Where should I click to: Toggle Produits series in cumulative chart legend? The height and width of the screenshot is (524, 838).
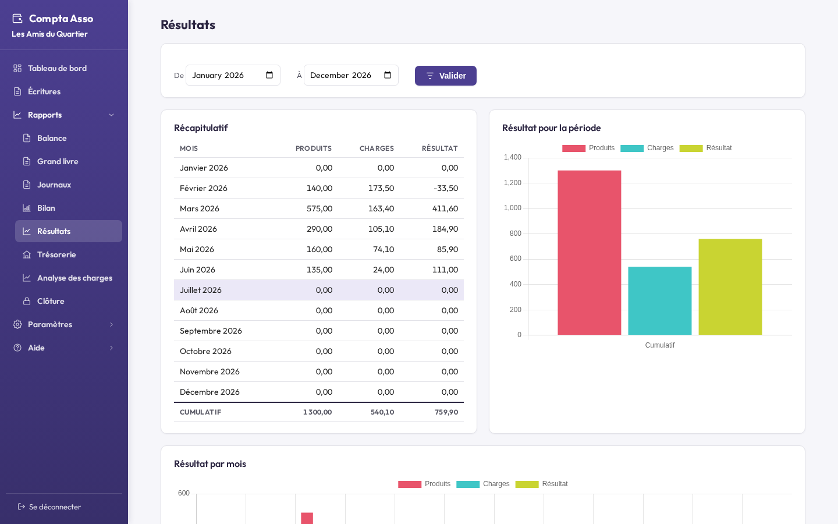click(x=588, y=148)
